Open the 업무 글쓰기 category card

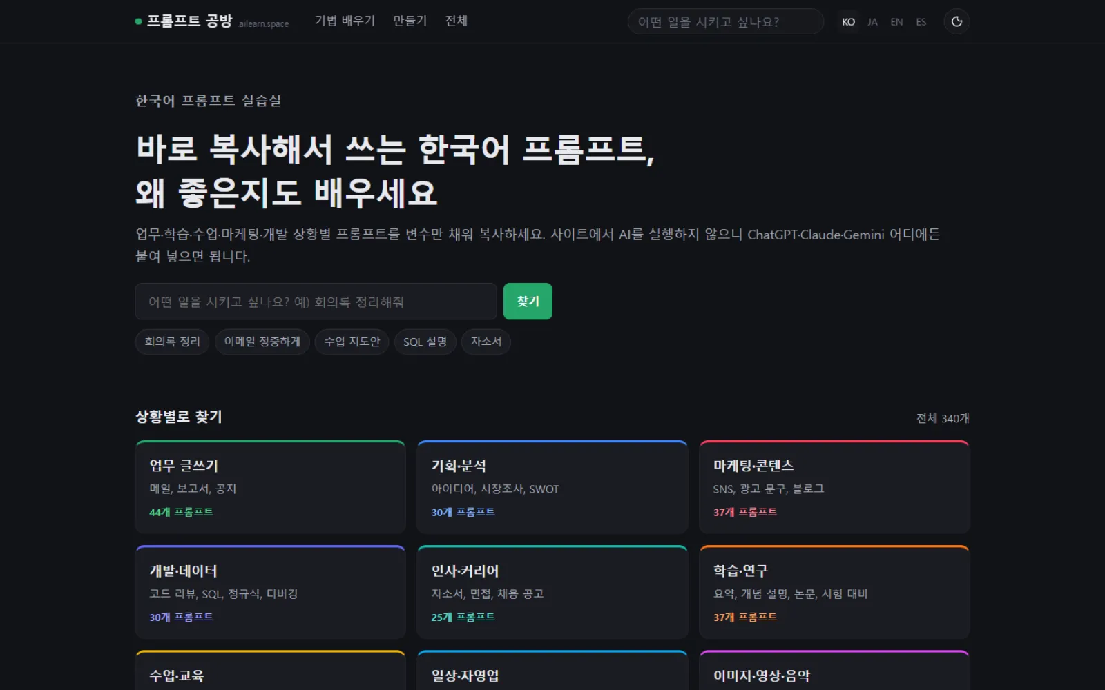pos(270,487)
